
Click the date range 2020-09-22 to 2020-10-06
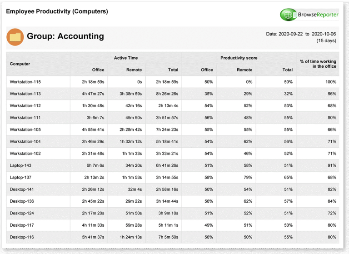301,34
